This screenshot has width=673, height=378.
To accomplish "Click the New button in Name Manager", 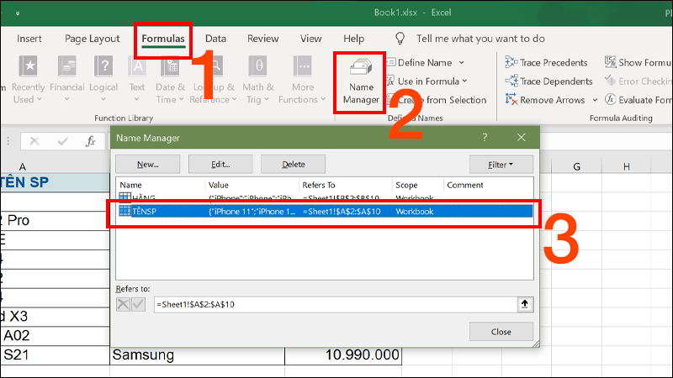I will pos(147,164).
